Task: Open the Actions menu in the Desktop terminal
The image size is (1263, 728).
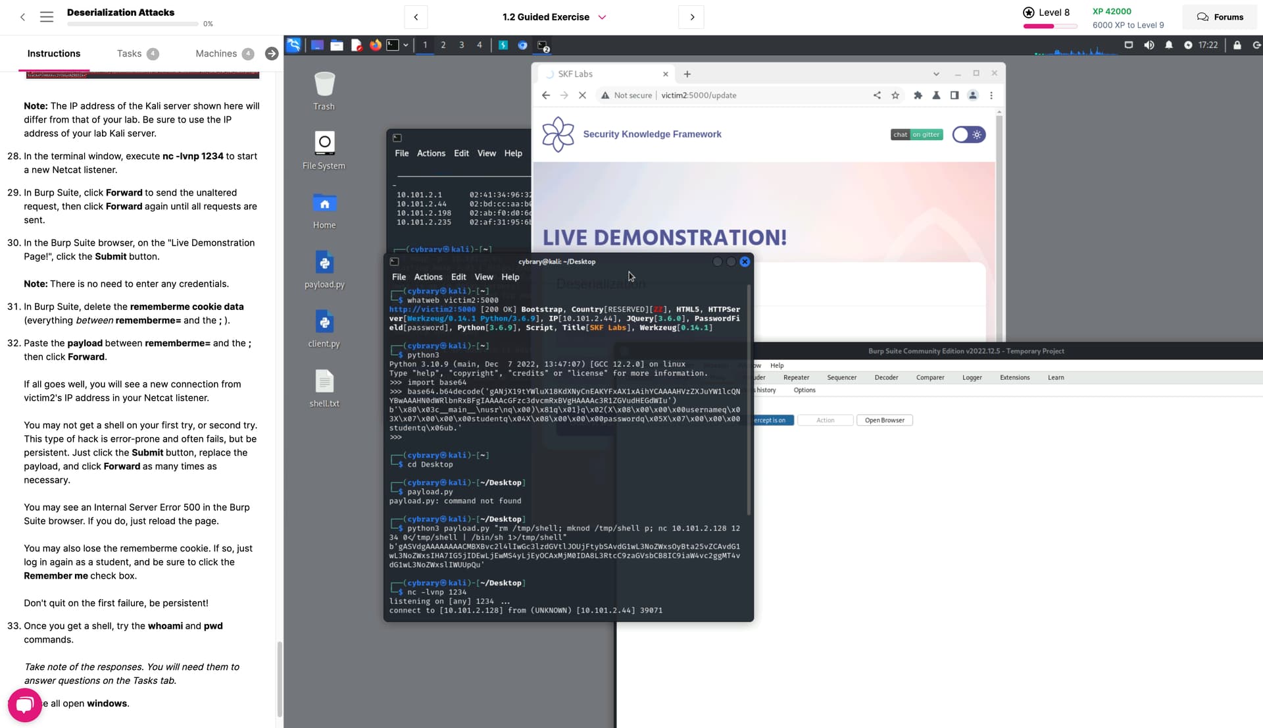Action: (x=428, y=277)
